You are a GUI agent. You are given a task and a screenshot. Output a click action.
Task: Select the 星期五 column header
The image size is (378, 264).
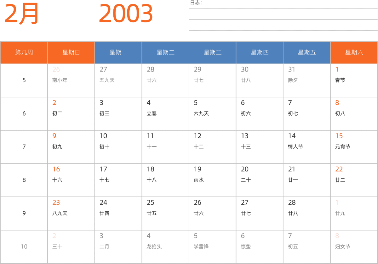point(307,53)
